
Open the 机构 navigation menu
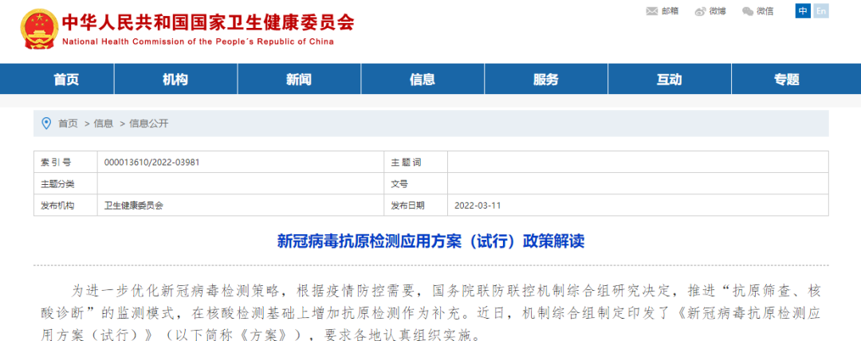175,80
